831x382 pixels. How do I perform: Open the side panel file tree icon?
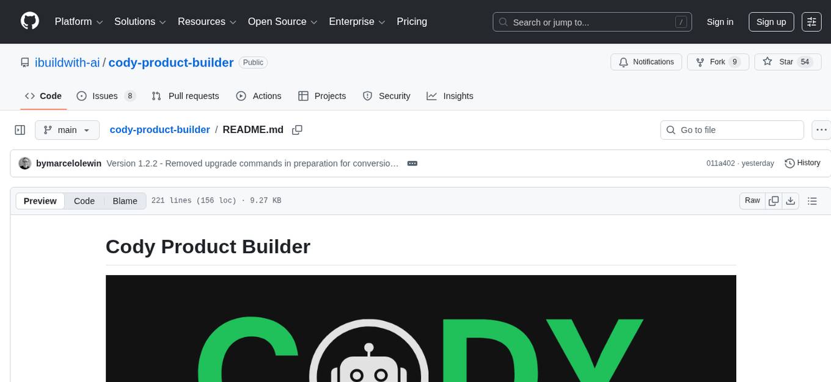pyautogui.click(x=20, y=129)
